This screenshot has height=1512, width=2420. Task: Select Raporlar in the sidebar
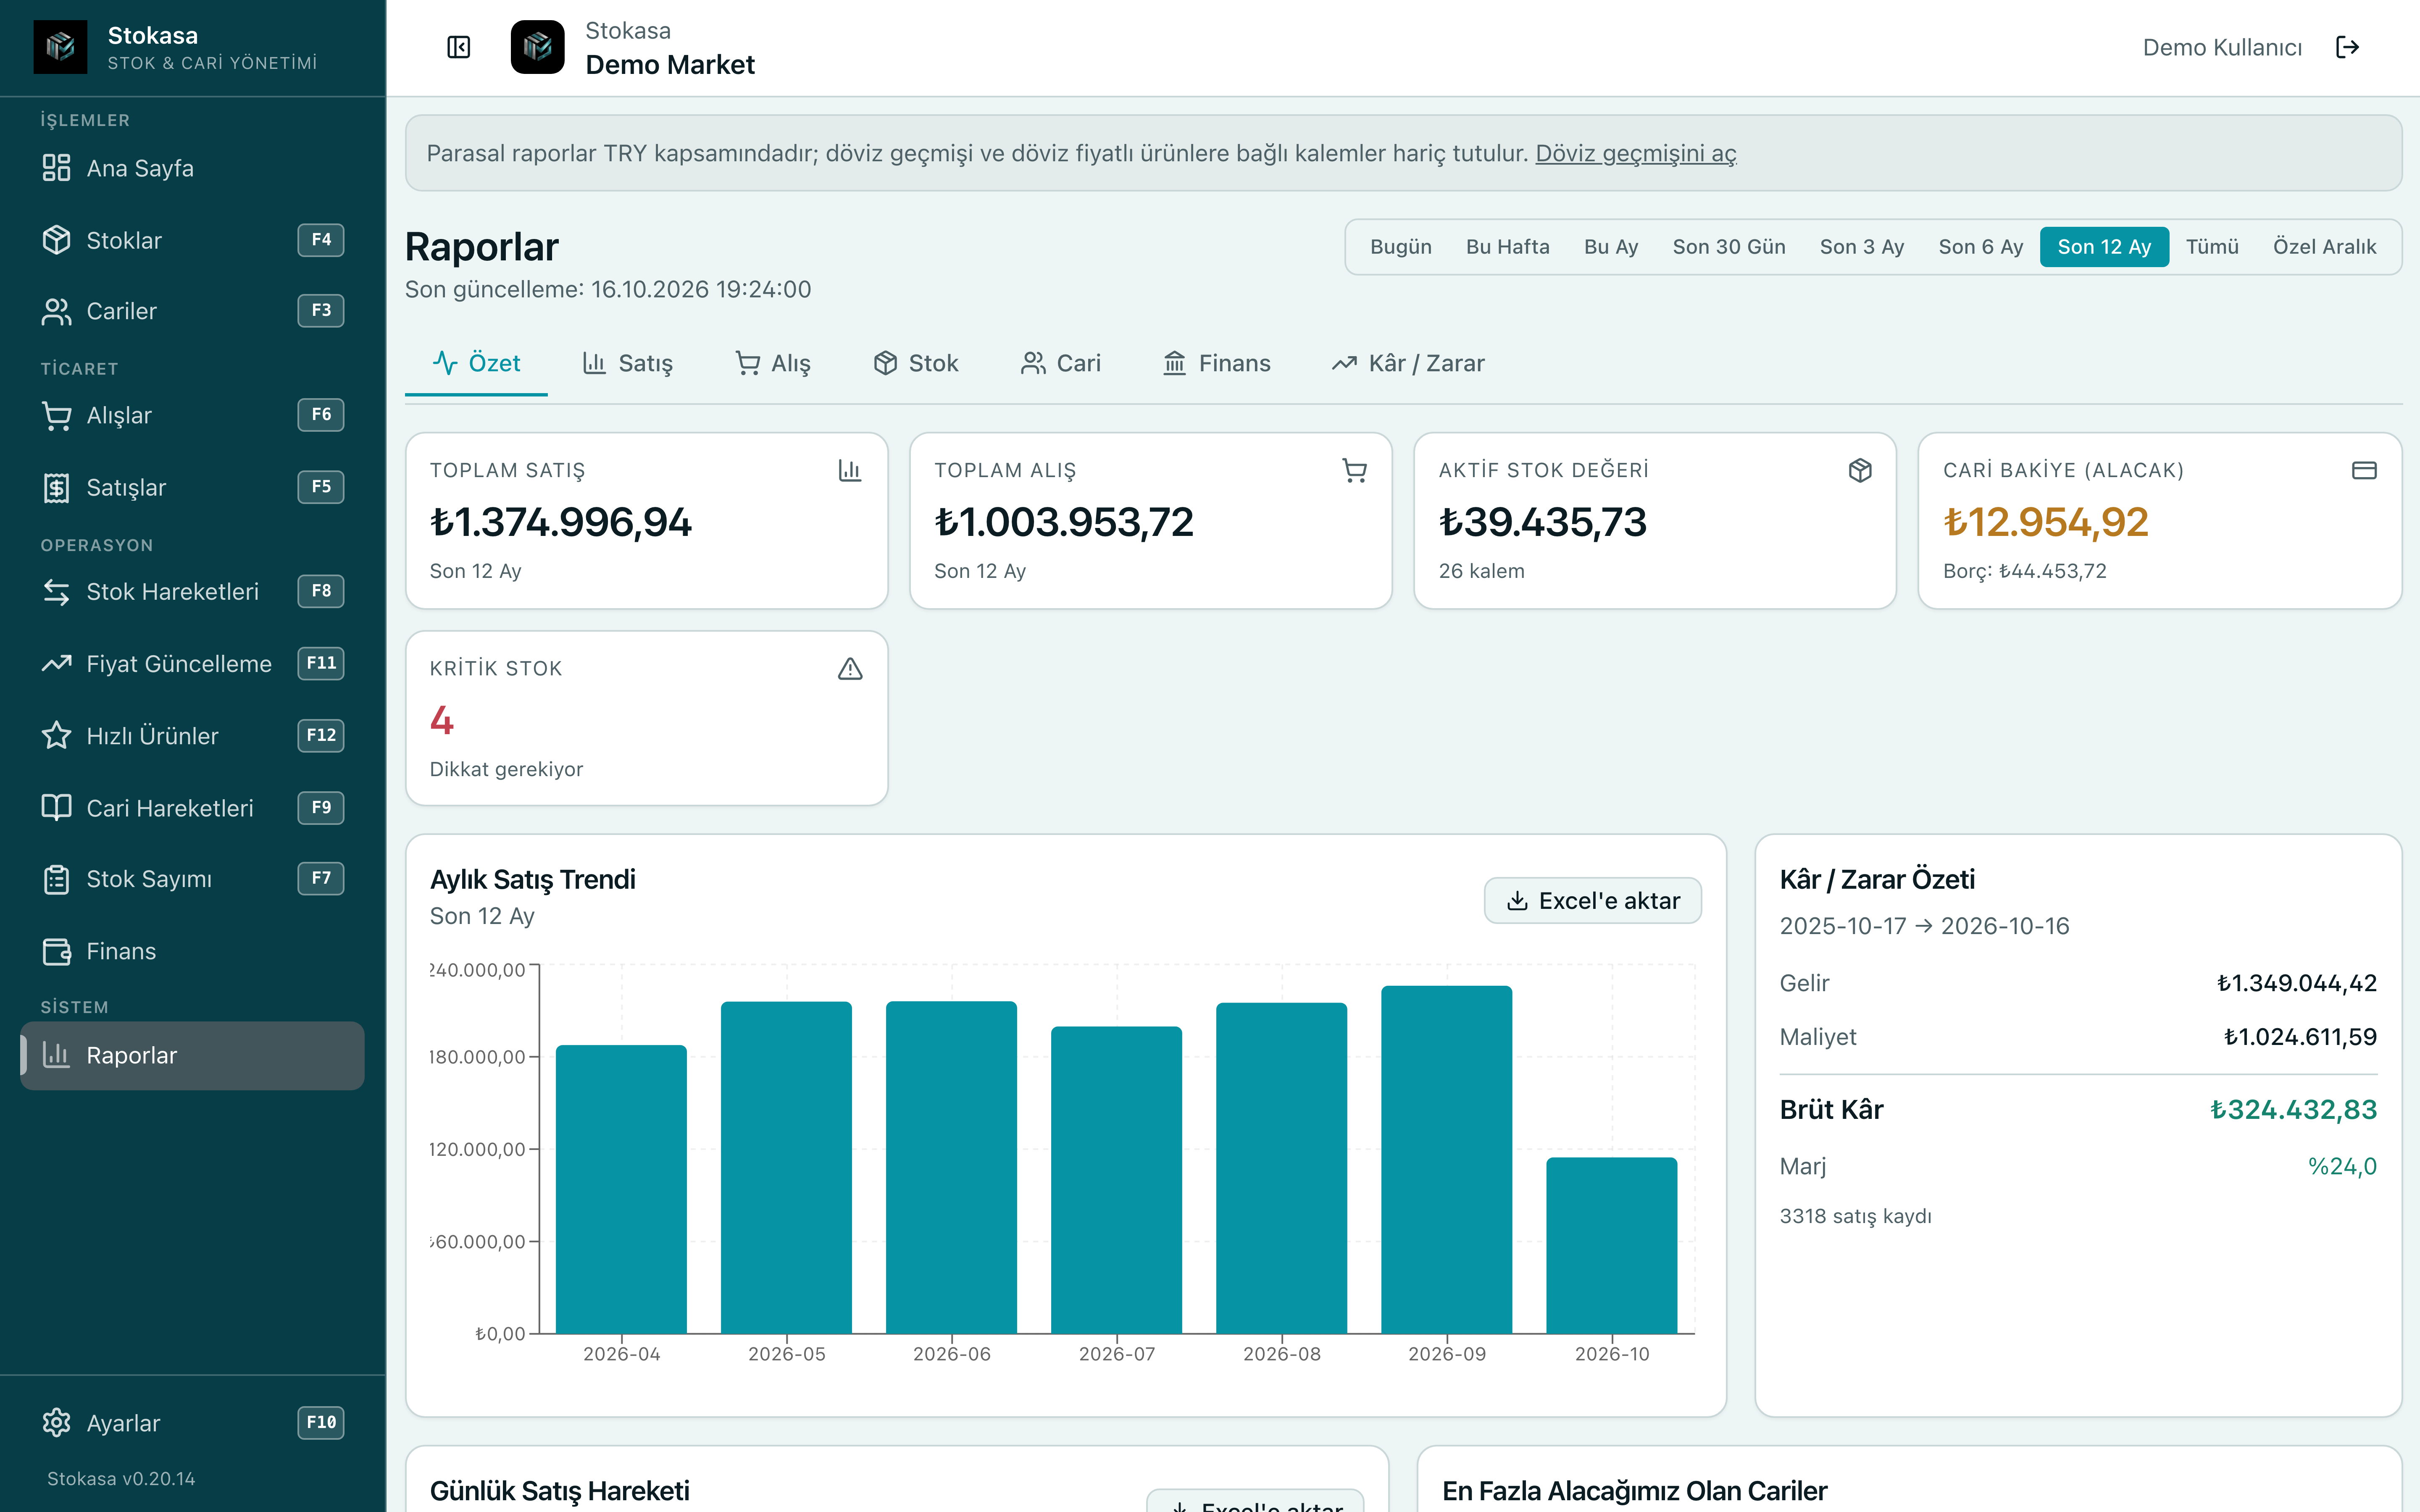pyautogui.click(x=192, y=1055)
